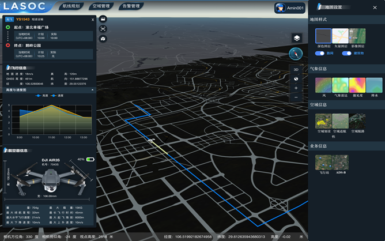Viewport: 385px width, 241px height.
Task: Click the map marker icon beside flight panel
Action: (103, 38)
